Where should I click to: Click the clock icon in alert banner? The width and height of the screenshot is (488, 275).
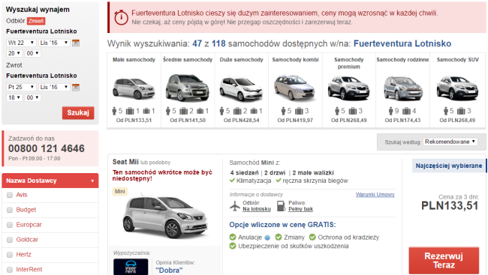click(x=121, y=17)
